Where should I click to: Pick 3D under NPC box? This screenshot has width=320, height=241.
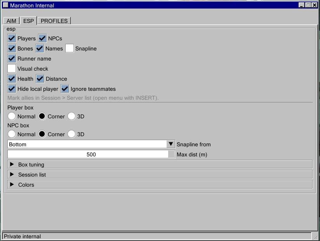(71, 134)
